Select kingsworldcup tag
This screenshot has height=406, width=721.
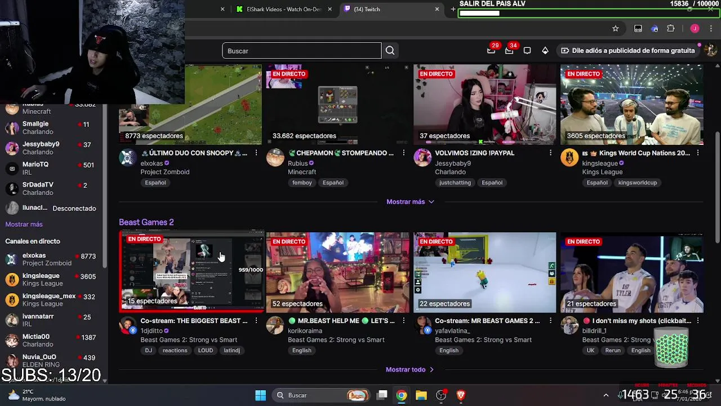[637, 183]
